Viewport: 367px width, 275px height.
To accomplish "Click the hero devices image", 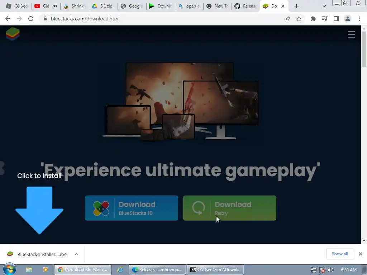I will 181,101.
